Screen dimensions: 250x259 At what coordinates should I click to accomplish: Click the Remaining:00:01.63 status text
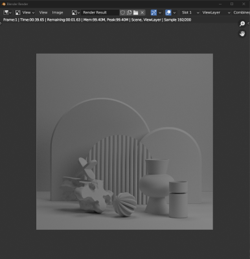coord(63,20)
